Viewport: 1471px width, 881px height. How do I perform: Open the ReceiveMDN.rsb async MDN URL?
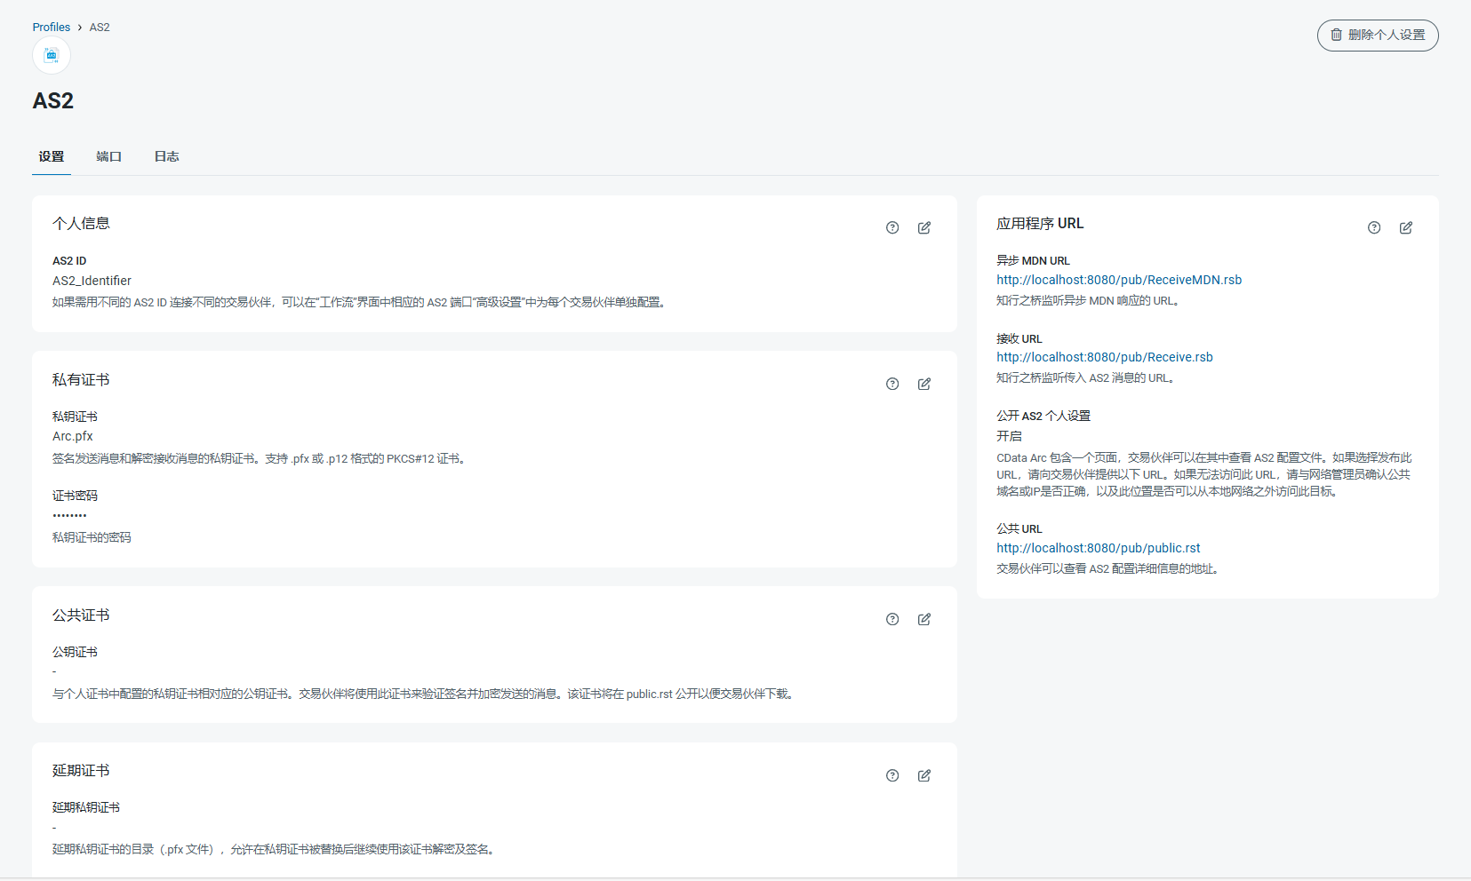(1118, 280)
